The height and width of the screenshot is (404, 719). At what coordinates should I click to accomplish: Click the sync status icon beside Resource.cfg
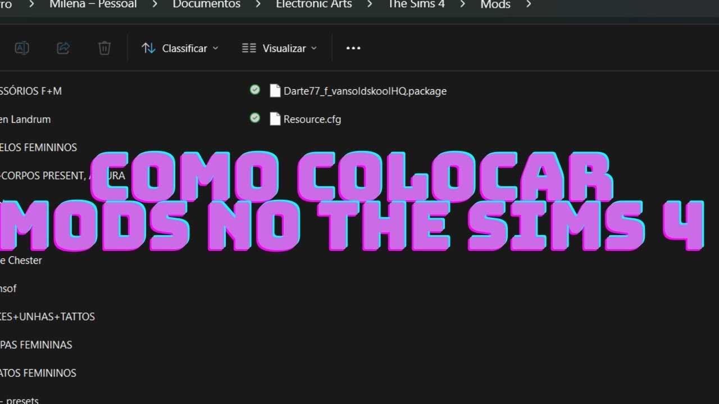click(255, 118)
